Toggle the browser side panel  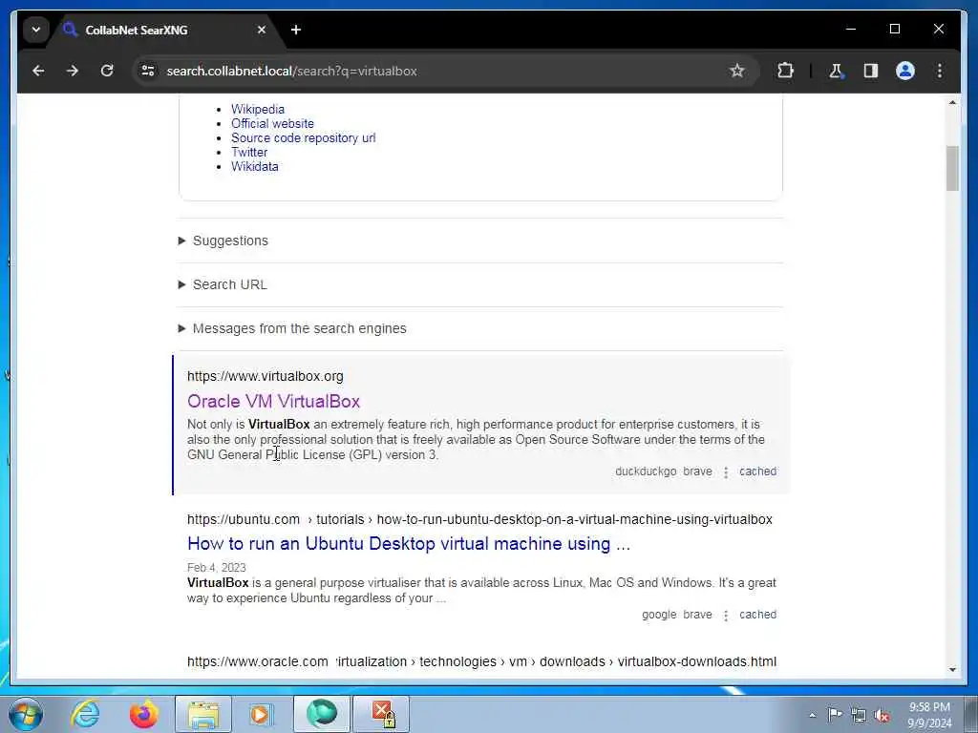tap(871, 71)
